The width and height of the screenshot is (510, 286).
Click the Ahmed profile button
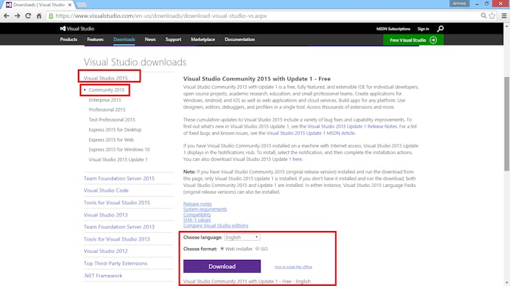click(x=459, y=3)
